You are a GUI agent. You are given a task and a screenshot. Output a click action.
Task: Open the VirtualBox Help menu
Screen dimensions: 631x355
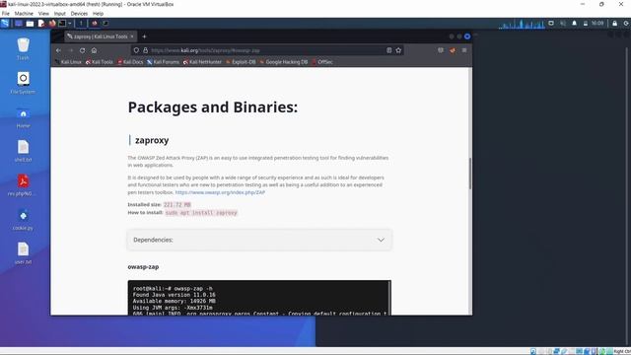(98, 13)
